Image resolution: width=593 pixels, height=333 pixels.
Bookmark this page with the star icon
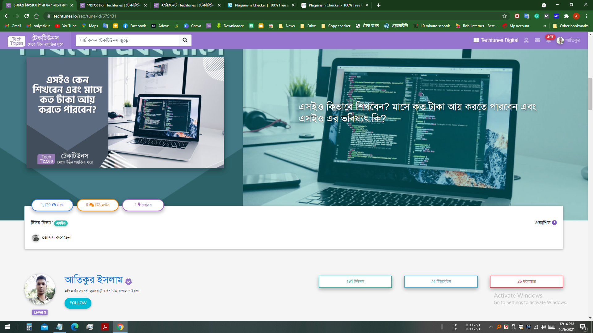point(505,16)
